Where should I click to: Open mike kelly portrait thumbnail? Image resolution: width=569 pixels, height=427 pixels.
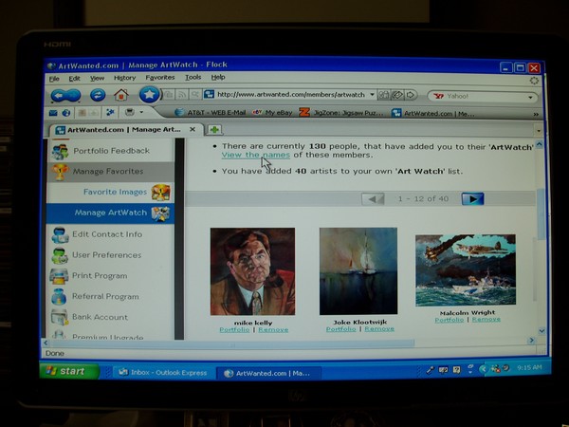[252, 271]
